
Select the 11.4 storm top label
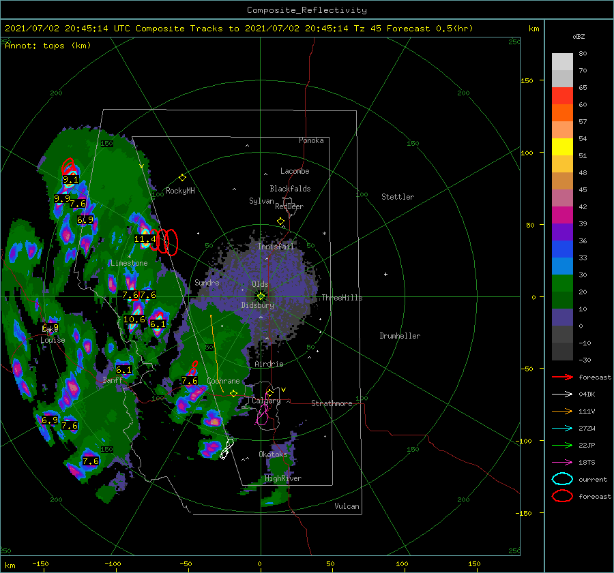pos(145,238)
